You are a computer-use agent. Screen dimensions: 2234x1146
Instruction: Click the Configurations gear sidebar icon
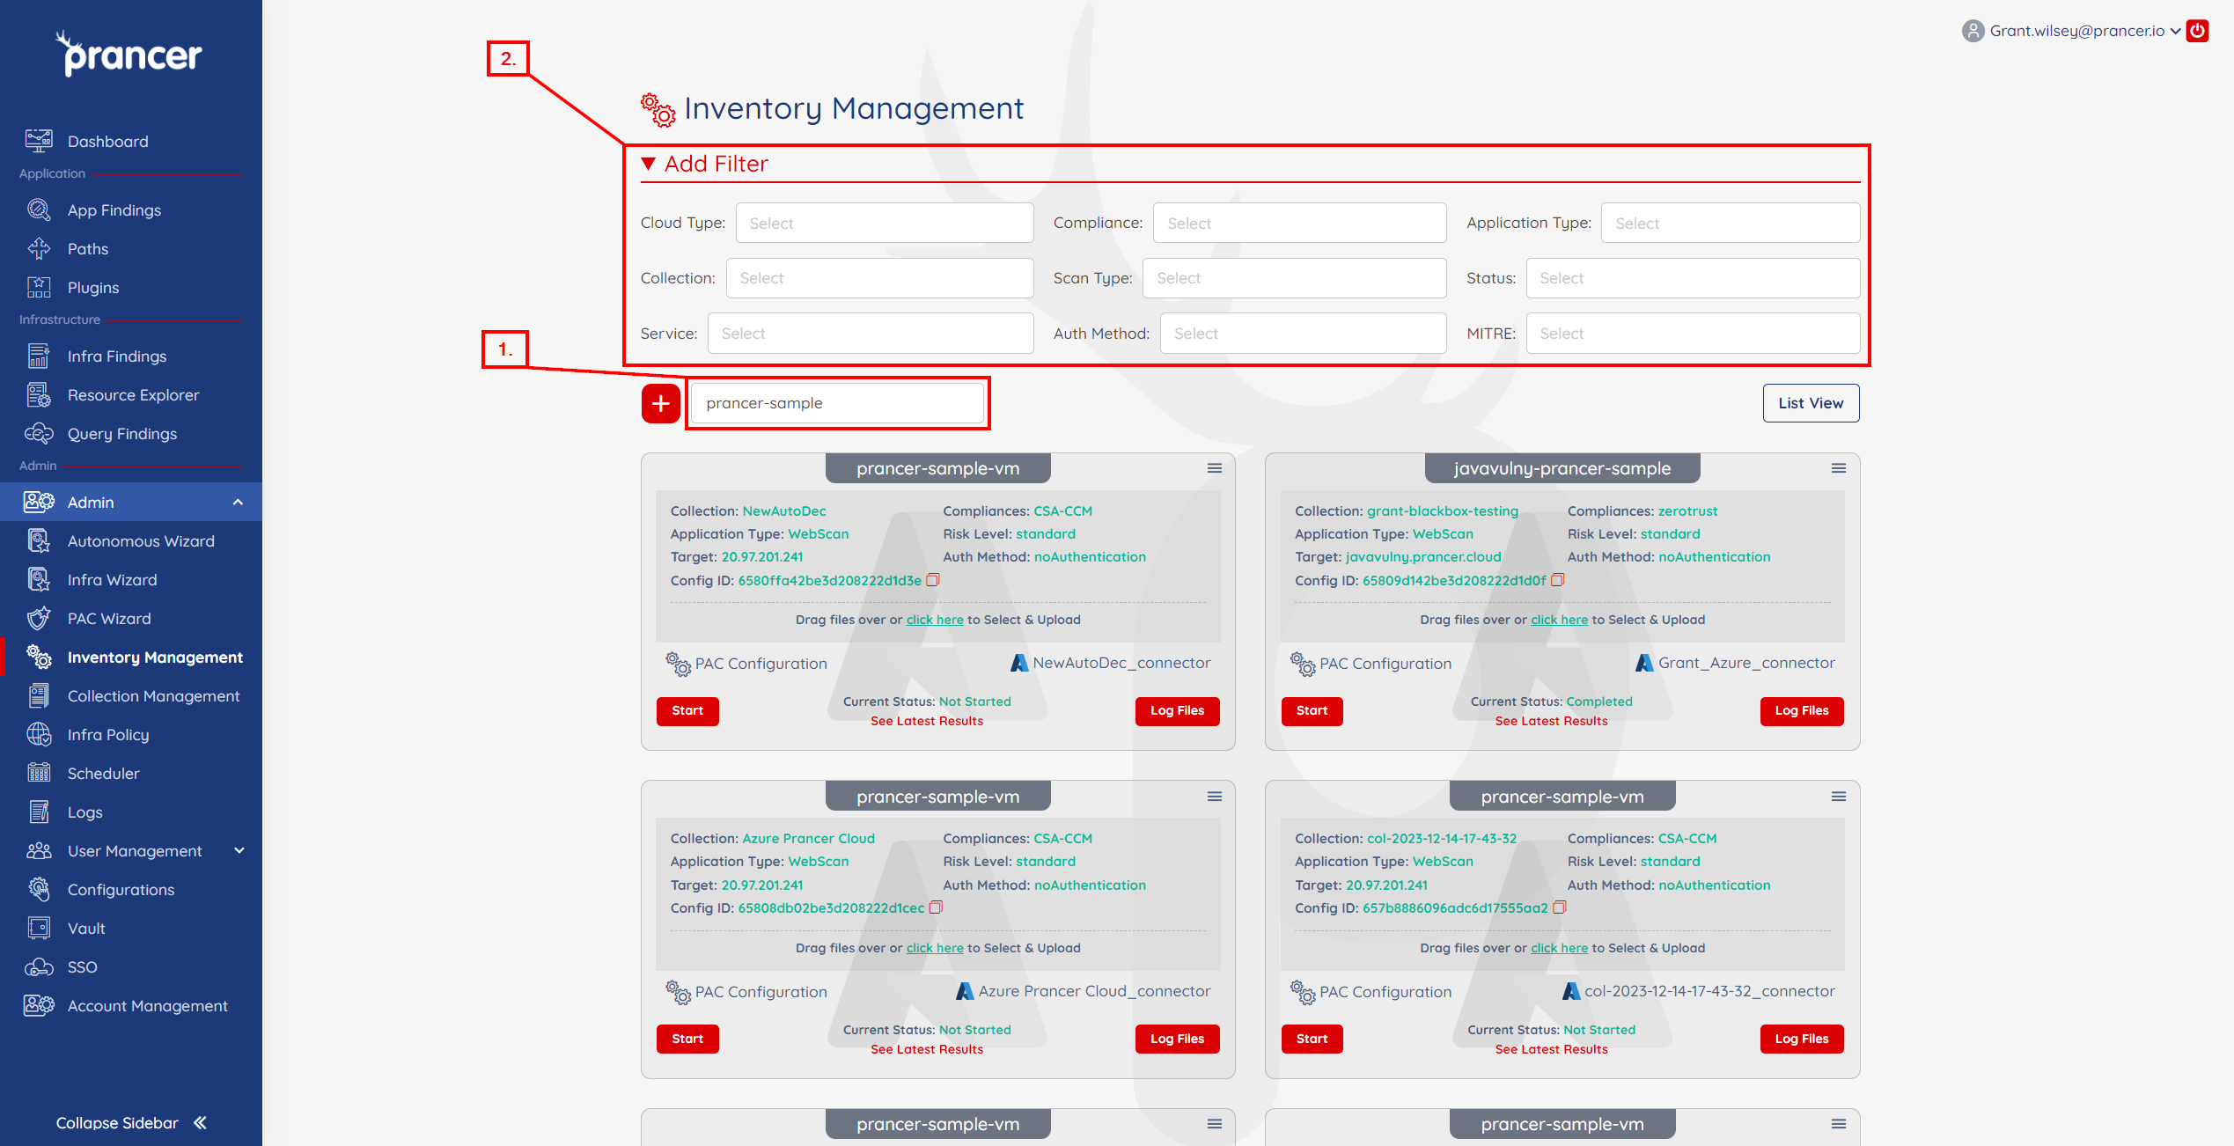pyautogui.click(x=39, y=889)
